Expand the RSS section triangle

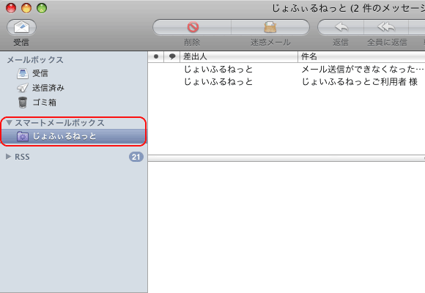pos(8,157)
